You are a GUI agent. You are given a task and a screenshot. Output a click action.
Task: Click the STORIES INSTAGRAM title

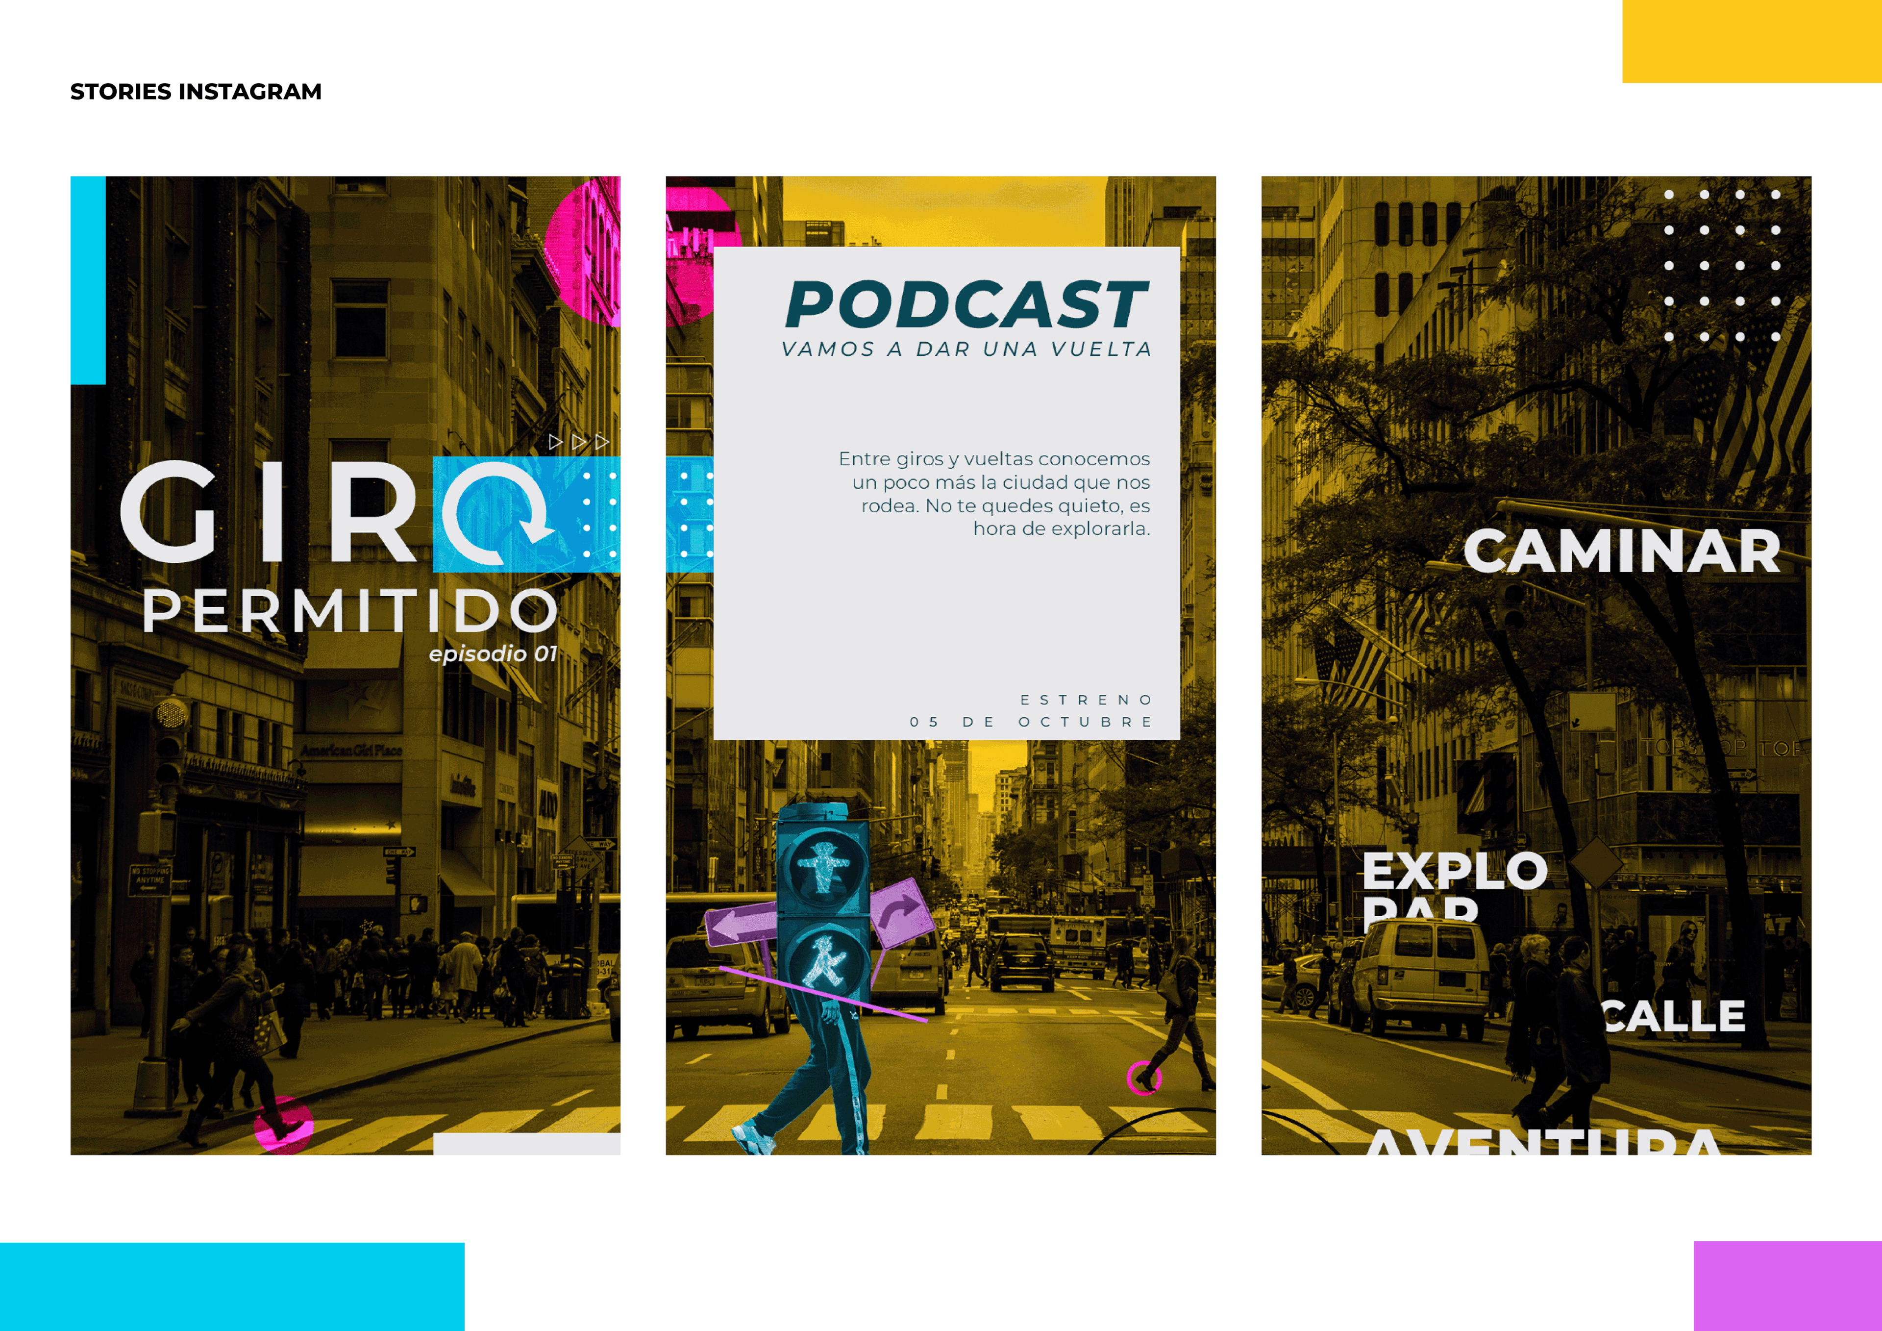196,91
